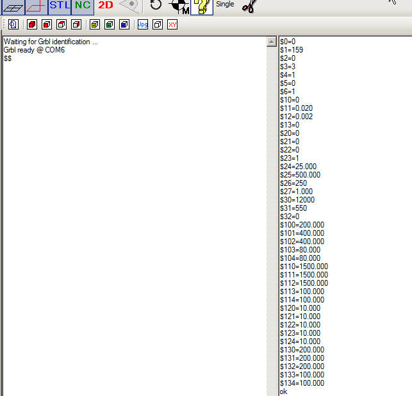Click the green-faced cube icon
Screen dimensions: 412x396
click(x=110, y=25)
